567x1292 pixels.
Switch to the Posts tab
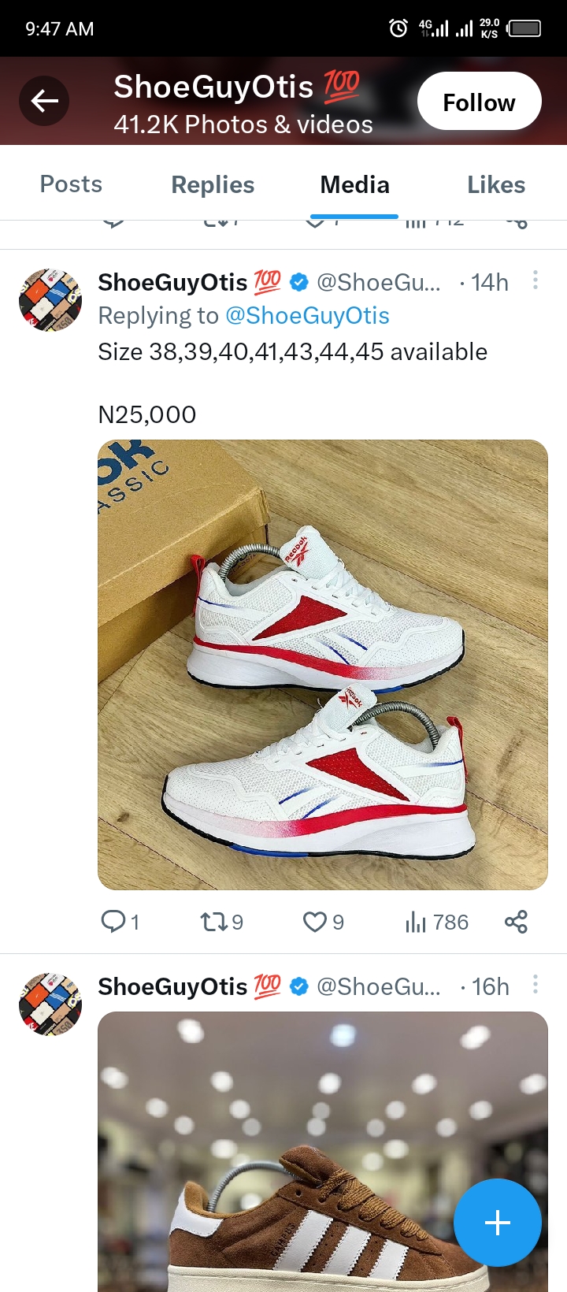coord(70,184)
